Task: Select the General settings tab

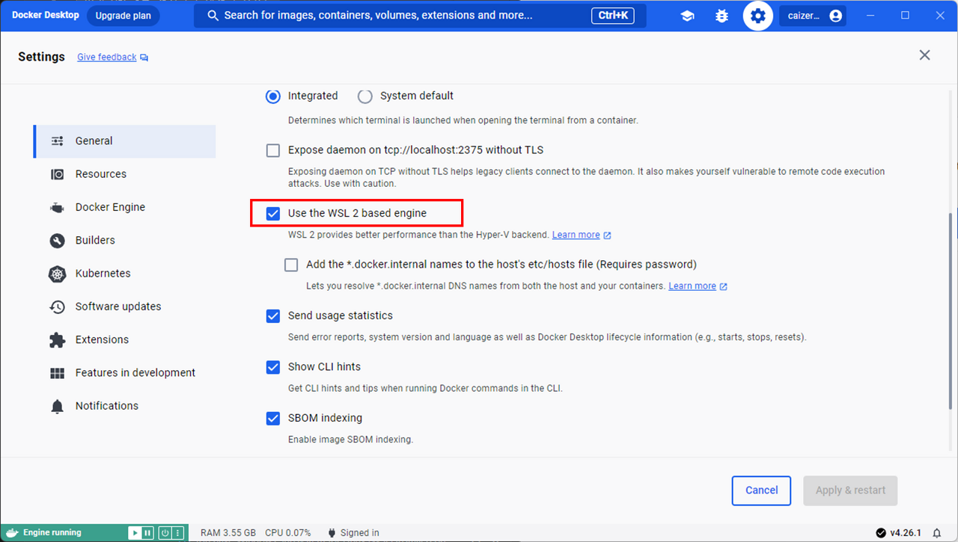Action: [x=124, y=141]
